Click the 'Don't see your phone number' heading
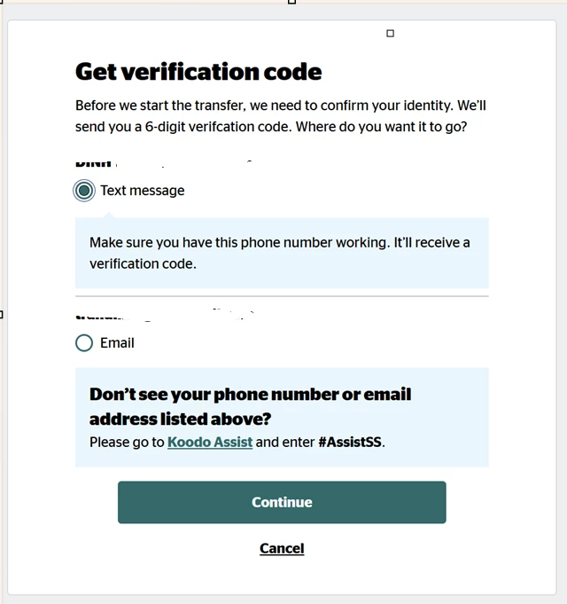567x604 pixels. pyautogui.click(x=250, y=406)
